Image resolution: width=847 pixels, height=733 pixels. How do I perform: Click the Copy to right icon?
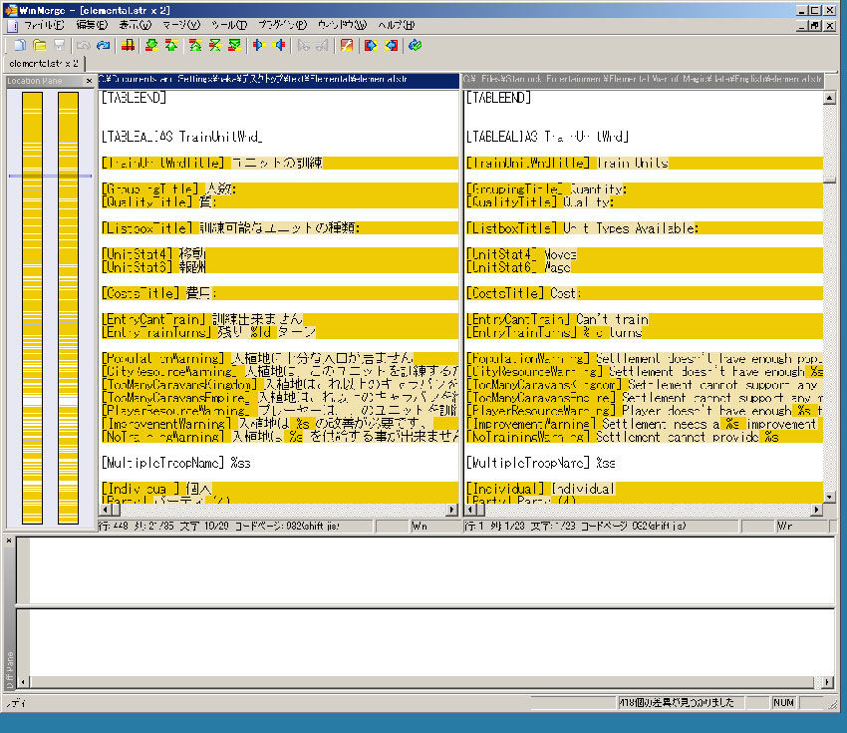pyautogui.click(x=258, y=45)
